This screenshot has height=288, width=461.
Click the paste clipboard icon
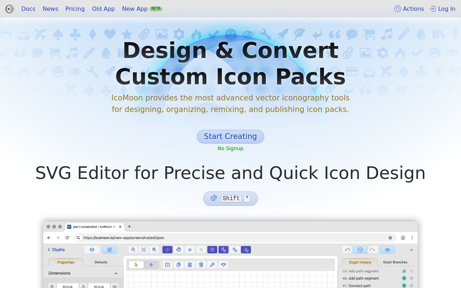click(x=190, y=265)
